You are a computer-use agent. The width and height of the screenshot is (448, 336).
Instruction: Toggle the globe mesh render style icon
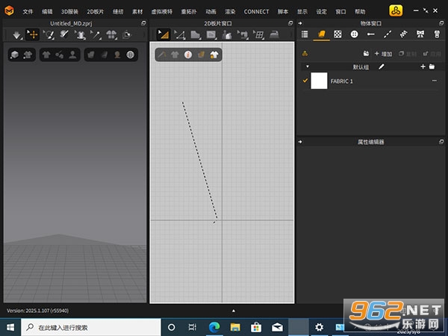[130, 55]
